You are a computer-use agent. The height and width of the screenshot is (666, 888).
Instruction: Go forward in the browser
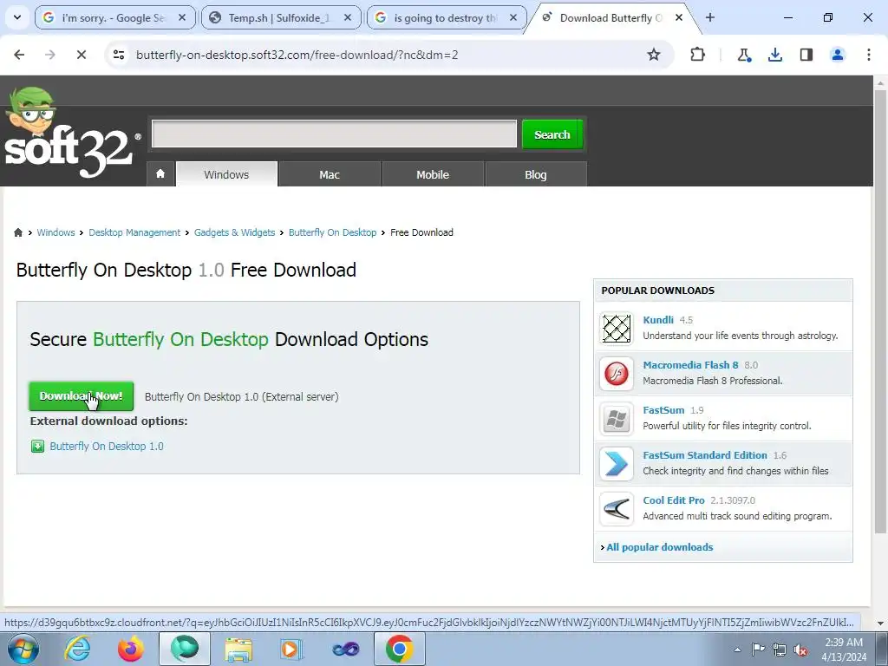(50, 55)
